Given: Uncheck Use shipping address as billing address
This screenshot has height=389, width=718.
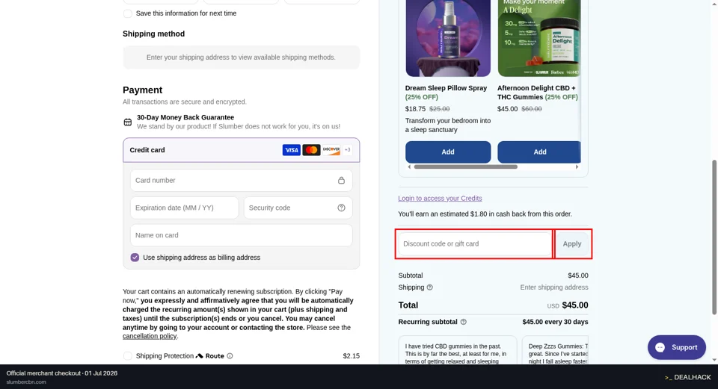Looking at the screenshot, I should click(135, 258).
